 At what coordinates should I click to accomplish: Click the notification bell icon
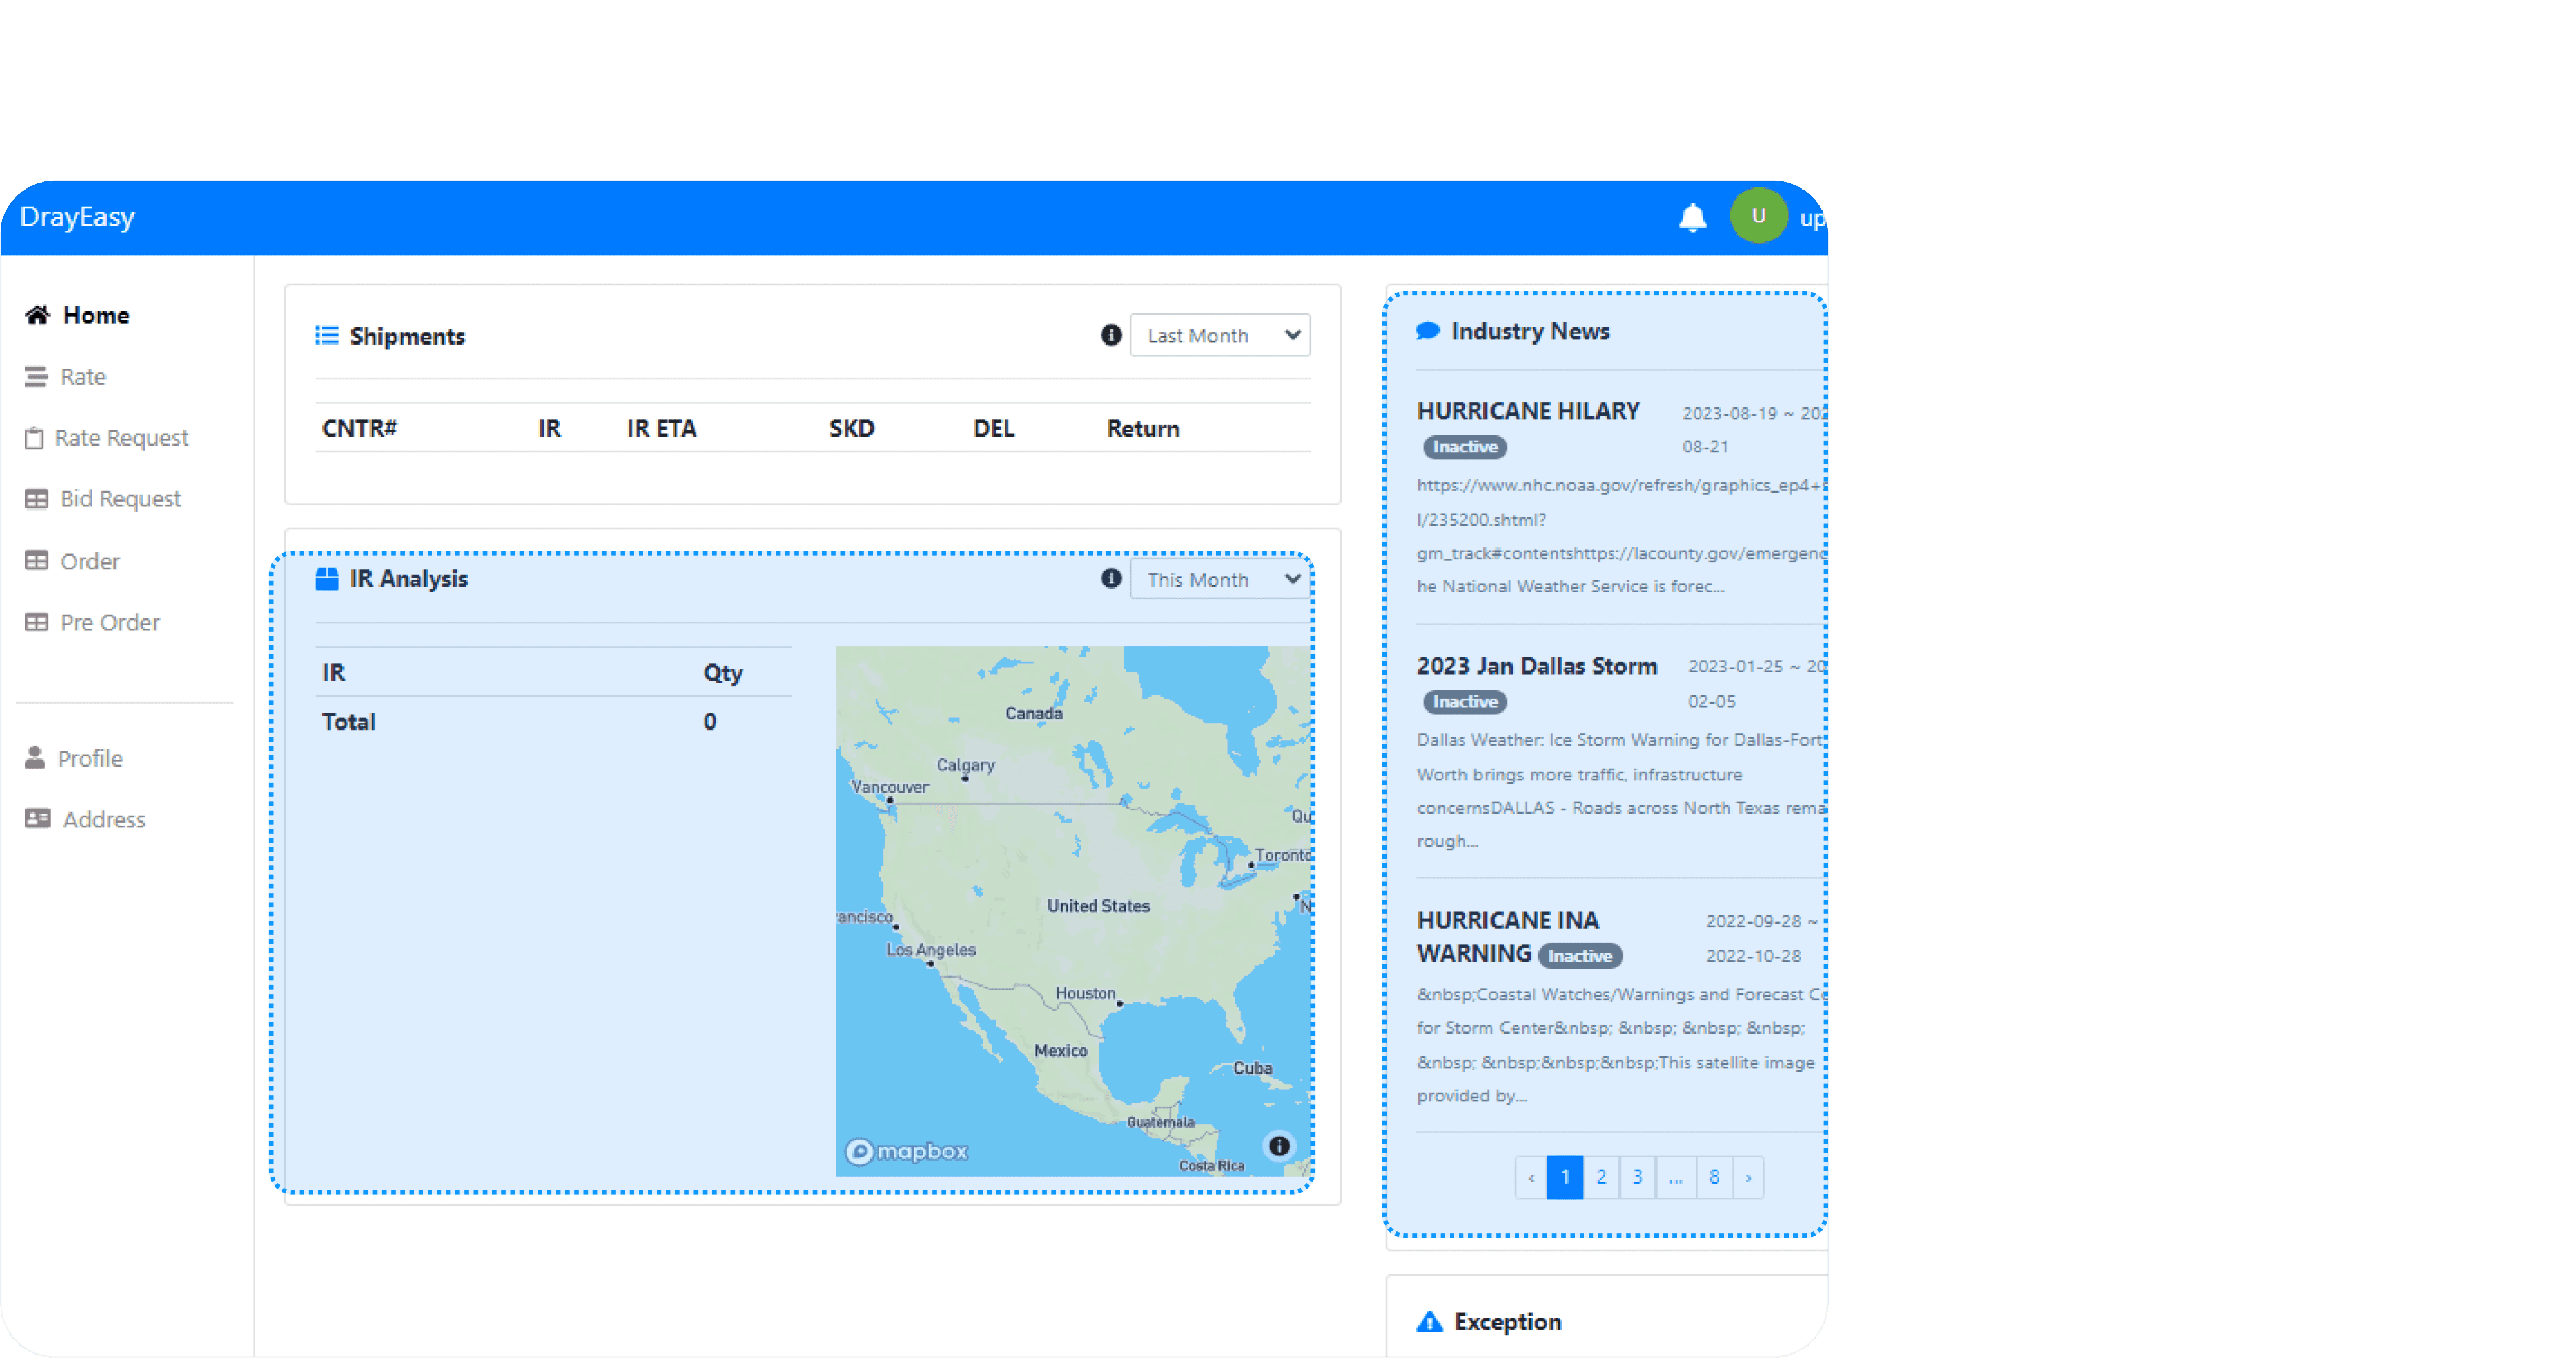(1692, 217)
